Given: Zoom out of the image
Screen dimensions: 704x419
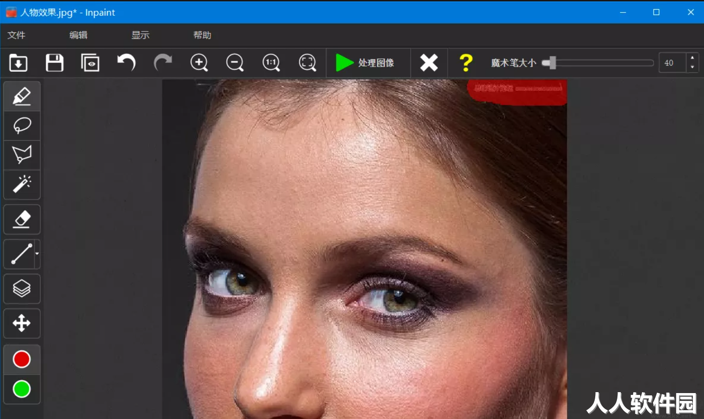Looking at the screenshot, I should tap(235, 63).
